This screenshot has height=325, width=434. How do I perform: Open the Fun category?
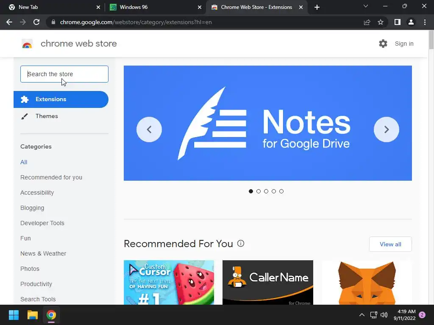[x=25, y=238]
